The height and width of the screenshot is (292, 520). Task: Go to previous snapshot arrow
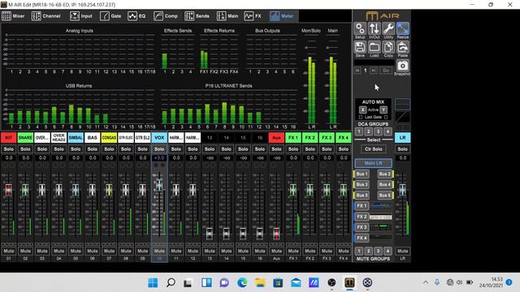tap(357, 71)
